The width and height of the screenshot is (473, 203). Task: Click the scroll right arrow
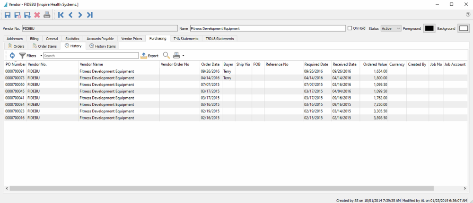click(465, 188)
